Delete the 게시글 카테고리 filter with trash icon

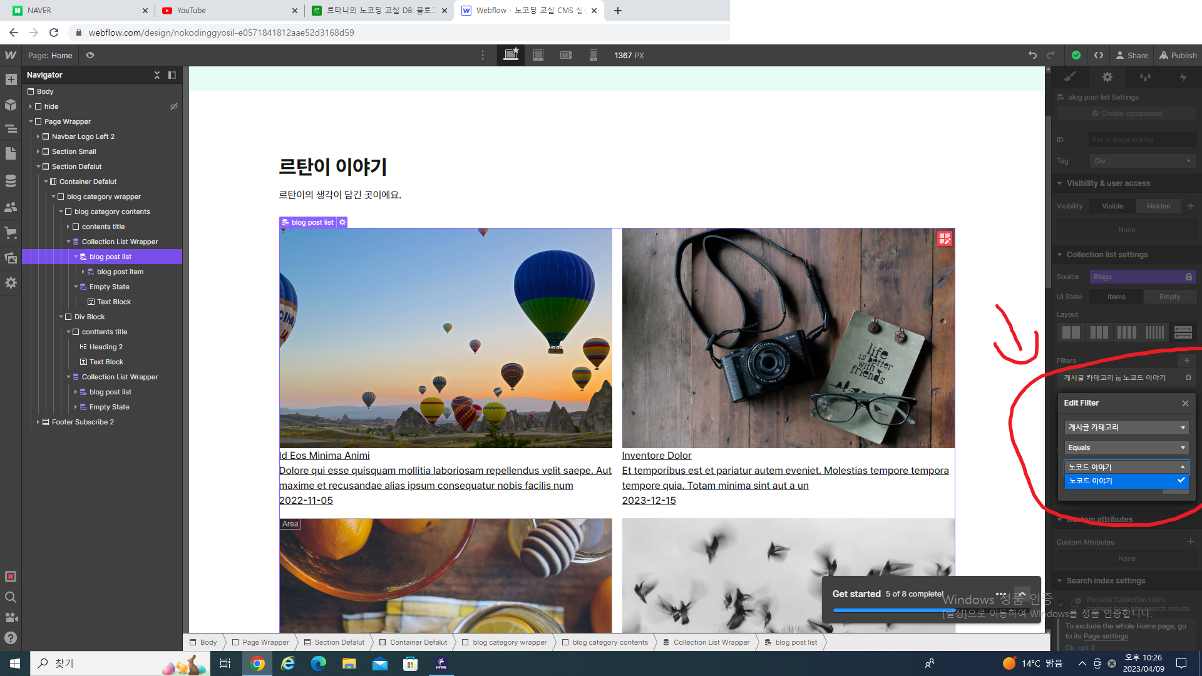click(1188, 377)
